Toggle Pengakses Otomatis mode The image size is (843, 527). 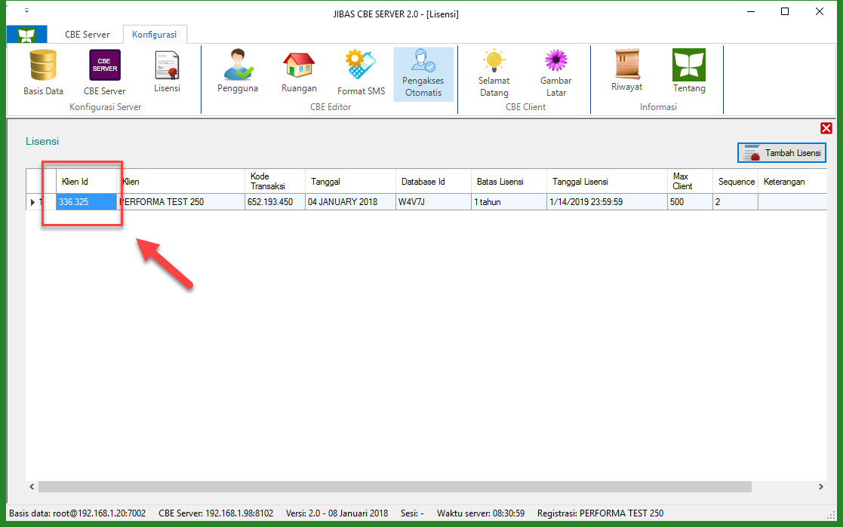(423, 73)
